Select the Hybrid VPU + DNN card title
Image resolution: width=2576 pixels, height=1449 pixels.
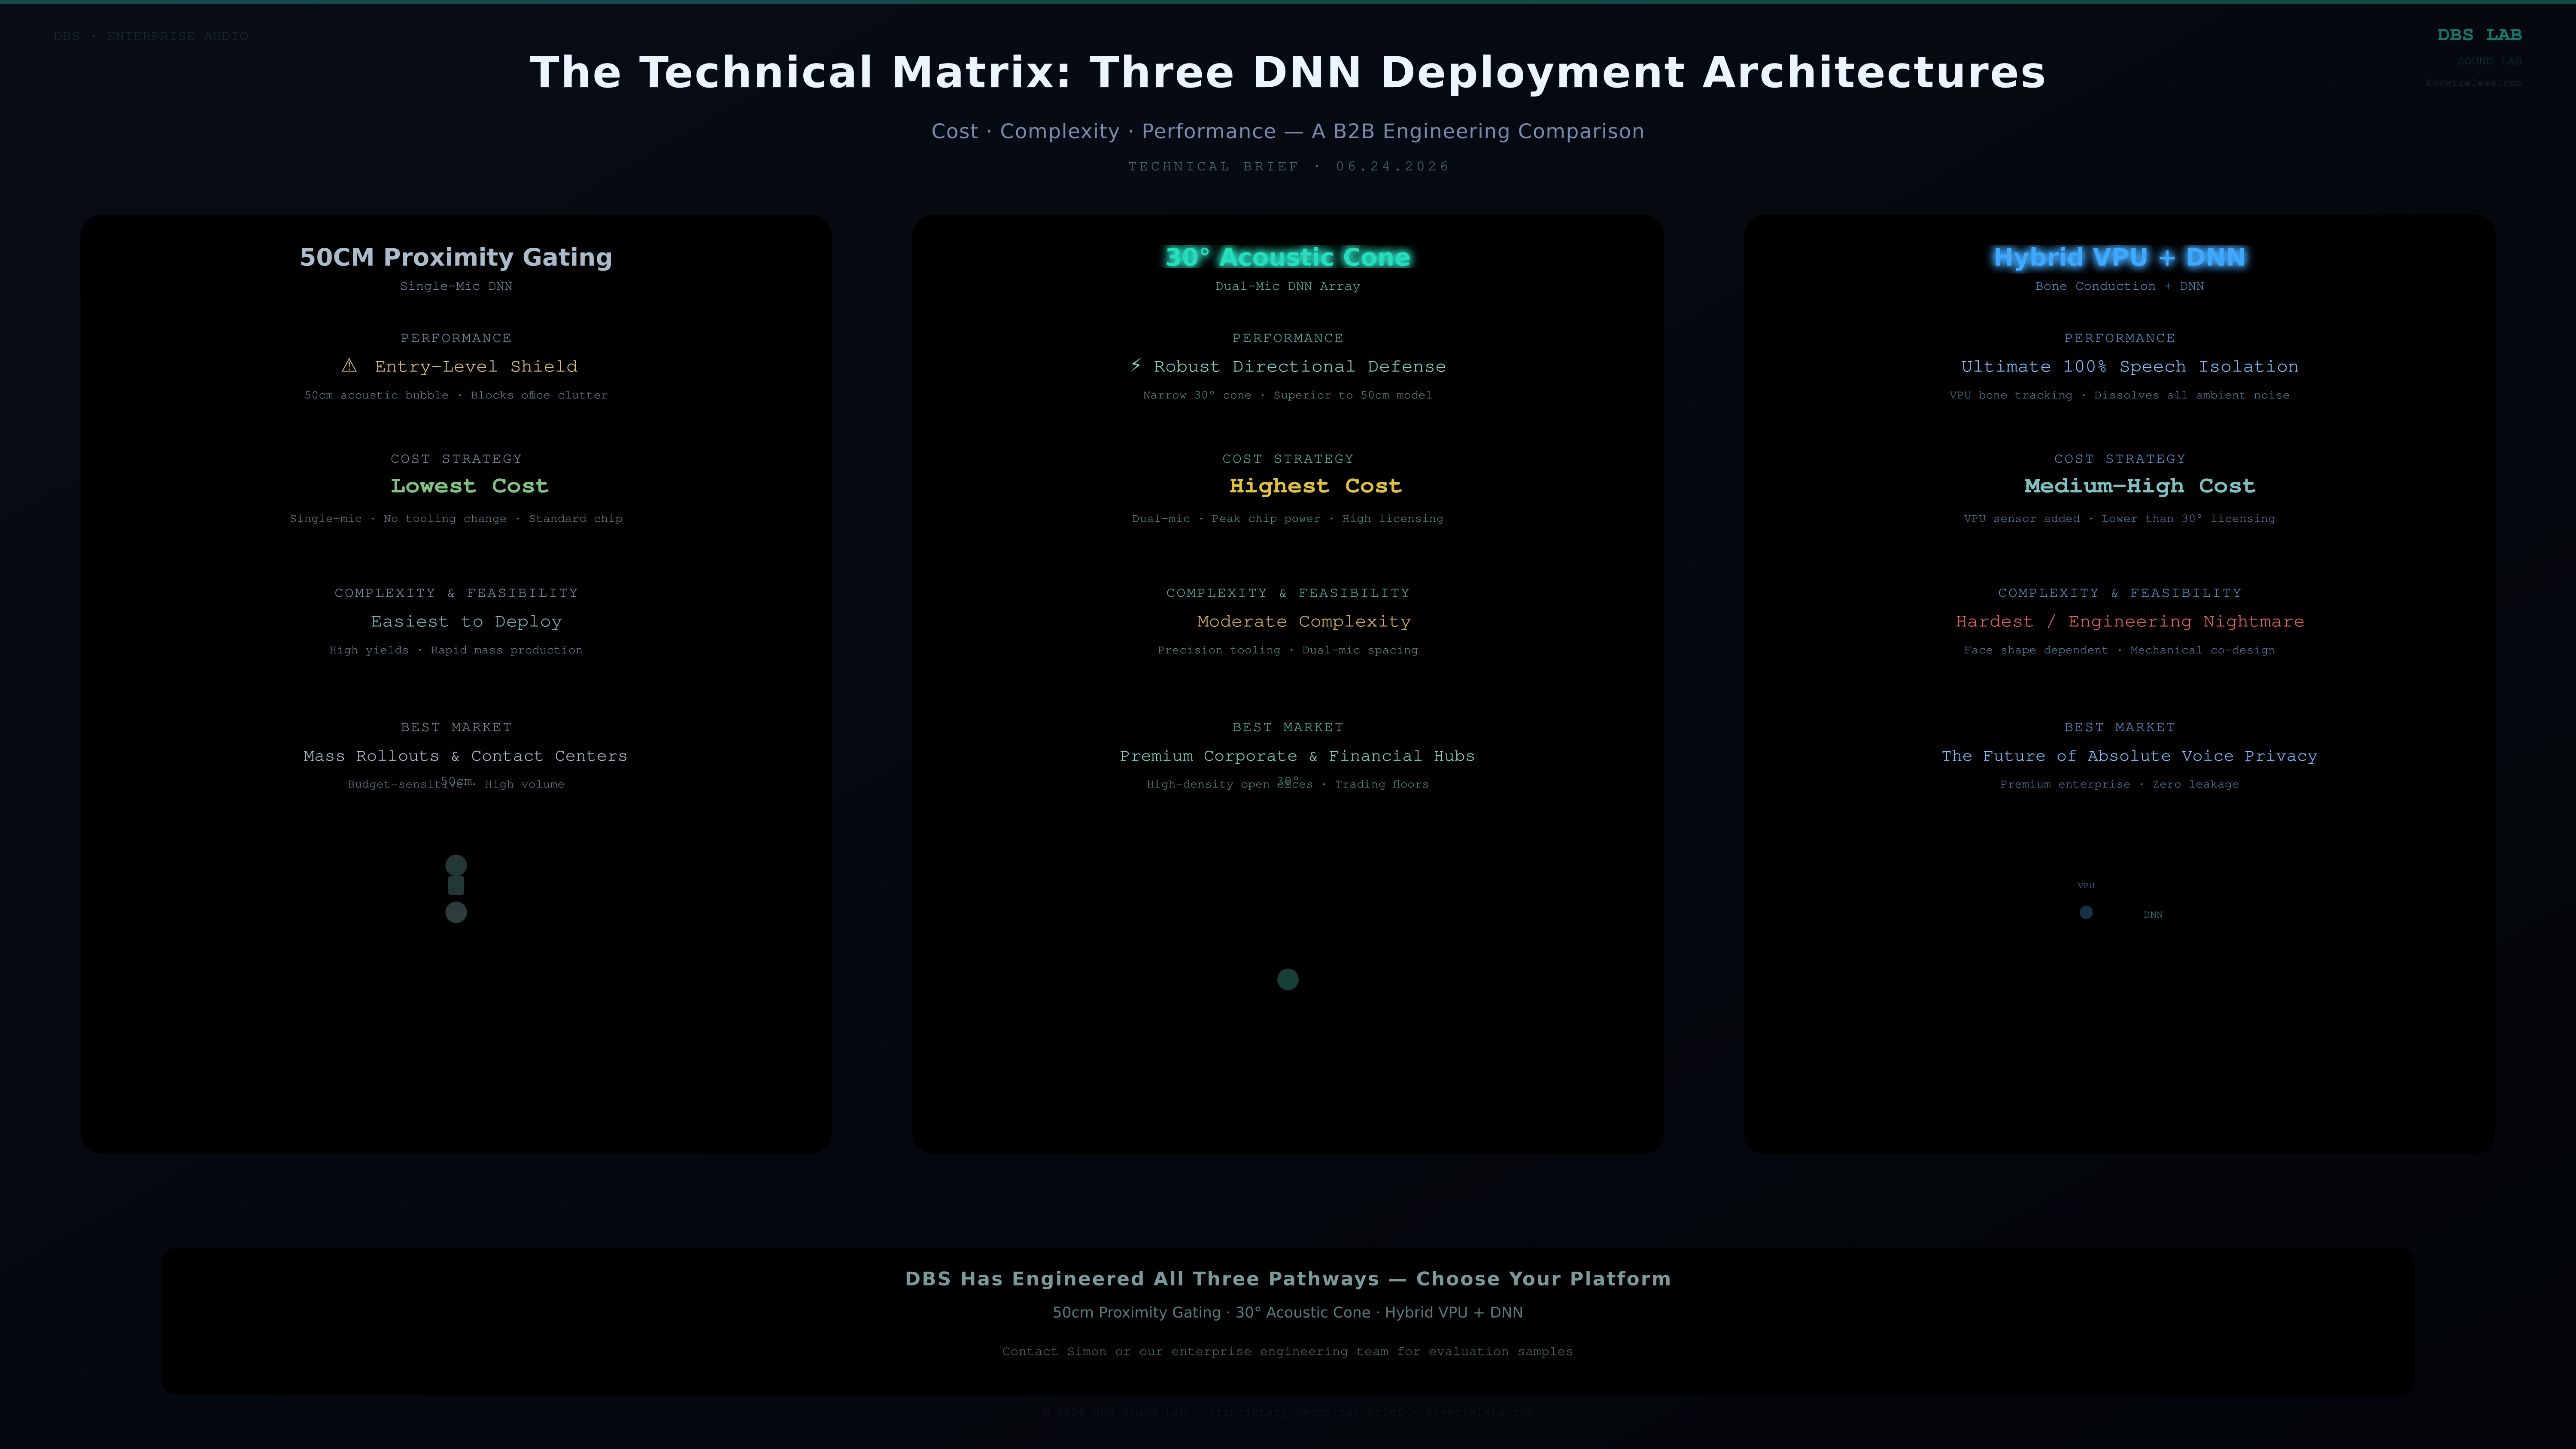click(2119, 257)
